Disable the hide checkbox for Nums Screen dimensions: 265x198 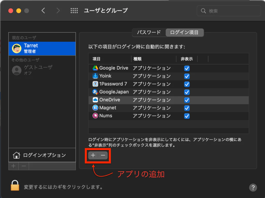[x=187, y=116]
